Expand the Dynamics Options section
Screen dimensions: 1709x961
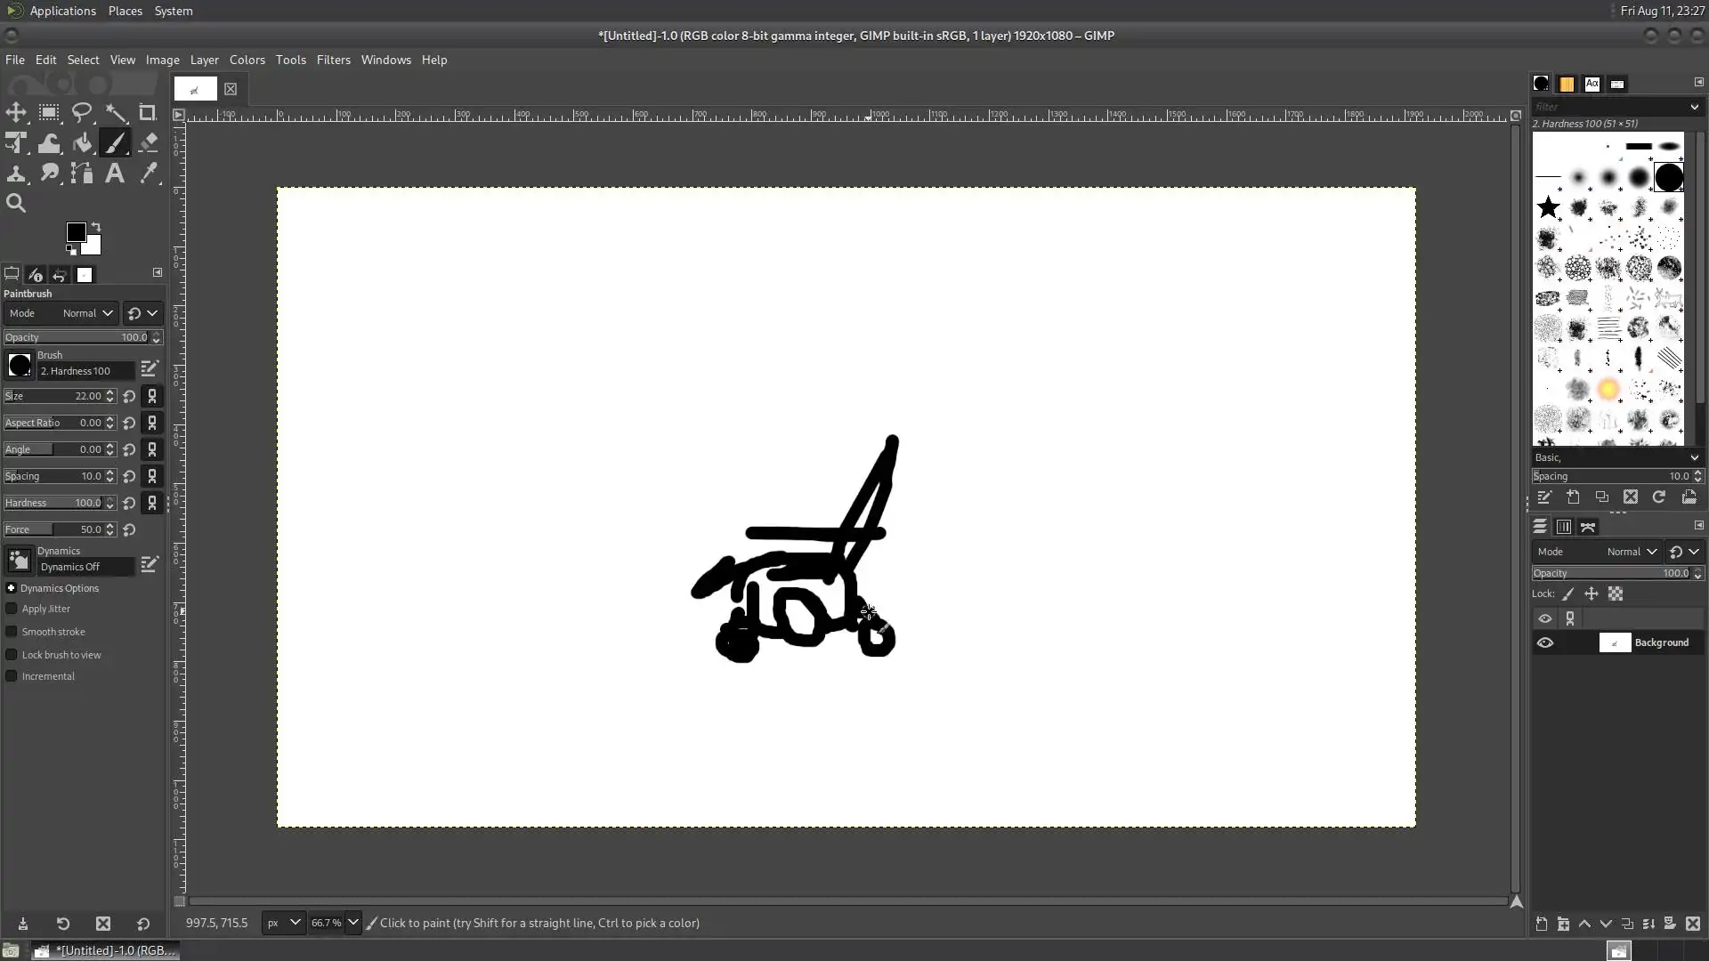click(x=12, y=588)
